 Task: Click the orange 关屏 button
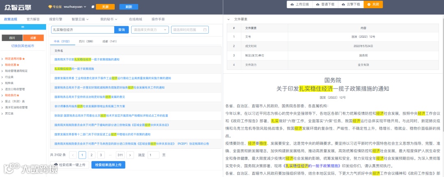[x=105, y=7]
